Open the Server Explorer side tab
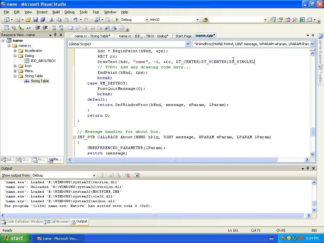Viewport: 324px width, 243px height. click(321, 49)
